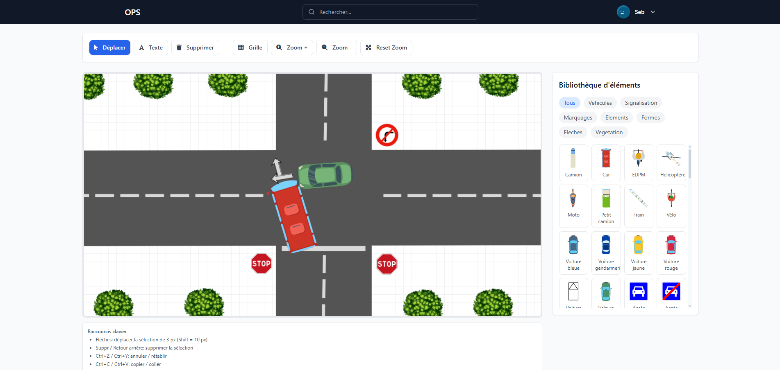This screenshot has width=780, height=370.
Task: Choose the Voiture gendarmerie element
Action: click(606, 253)
